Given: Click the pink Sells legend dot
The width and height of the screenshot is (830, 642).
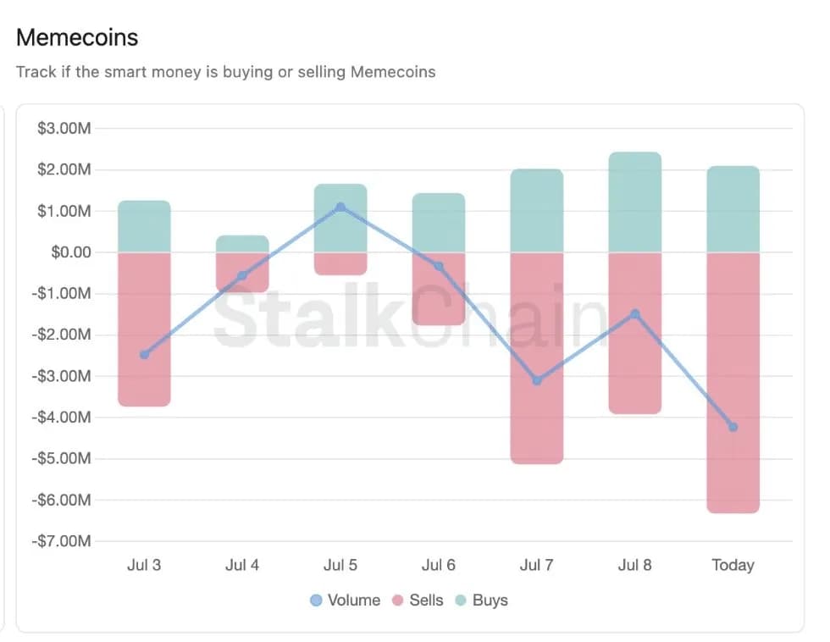Looking at the screenshot, I should click(x=397, y=600).
